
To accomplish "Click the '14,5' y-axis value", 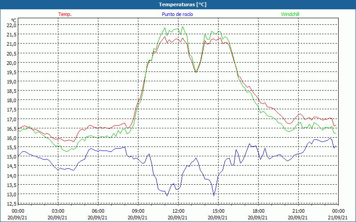I will tap(11, 166).
